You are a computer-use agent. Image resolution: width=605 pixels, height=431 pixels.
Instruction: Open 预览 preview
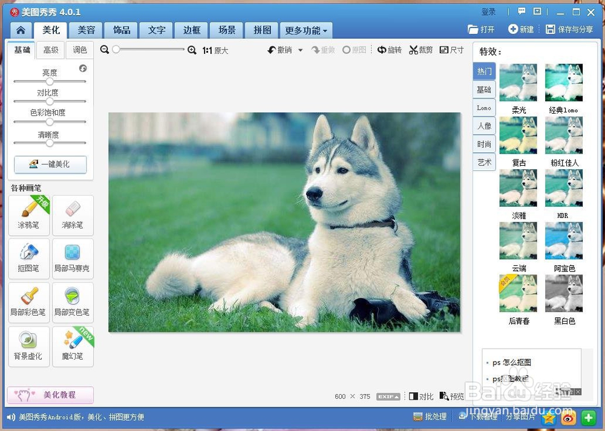[452, 397]
